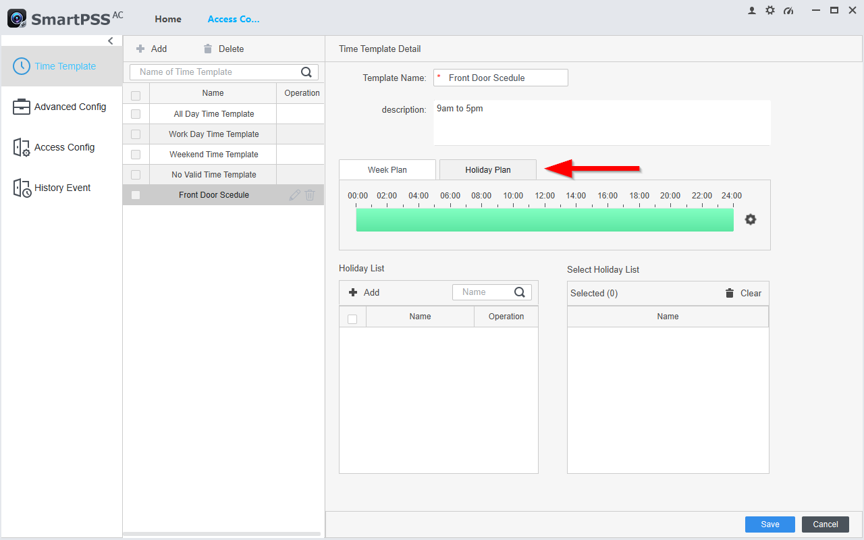Toggle the Holiday List select-all checkbox
The width and height of the screenshot is (864, 540).
(352, 319)
